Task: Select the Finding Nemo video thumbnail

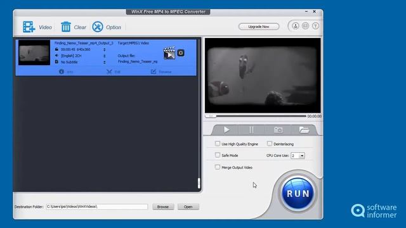Action: point(34,53)
